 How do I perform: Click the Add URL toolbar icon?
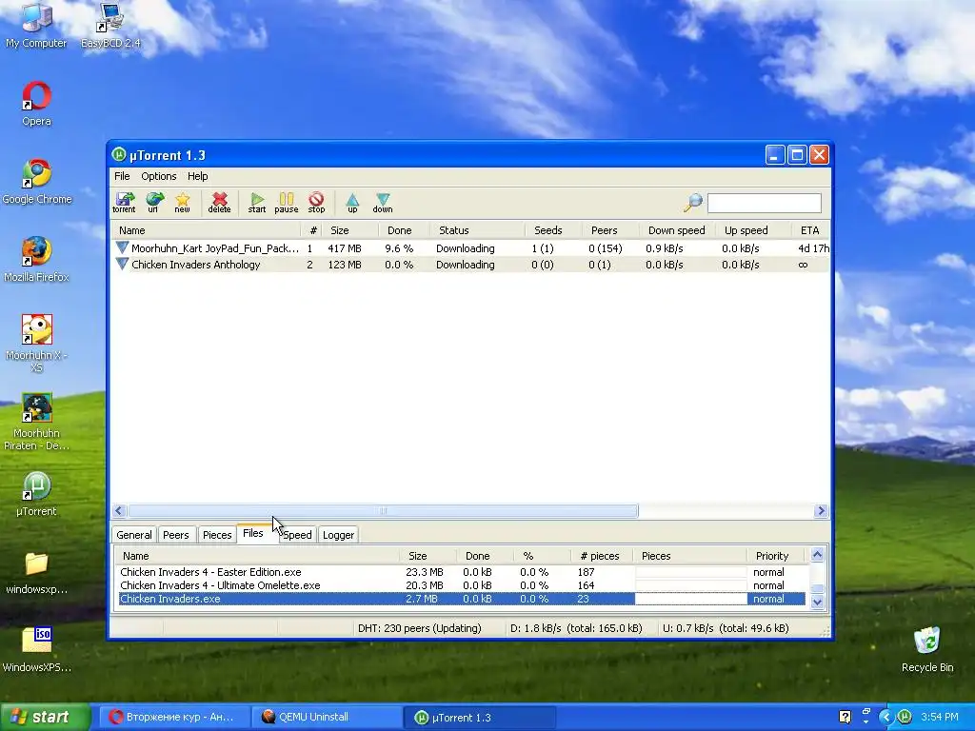[153, 203]
